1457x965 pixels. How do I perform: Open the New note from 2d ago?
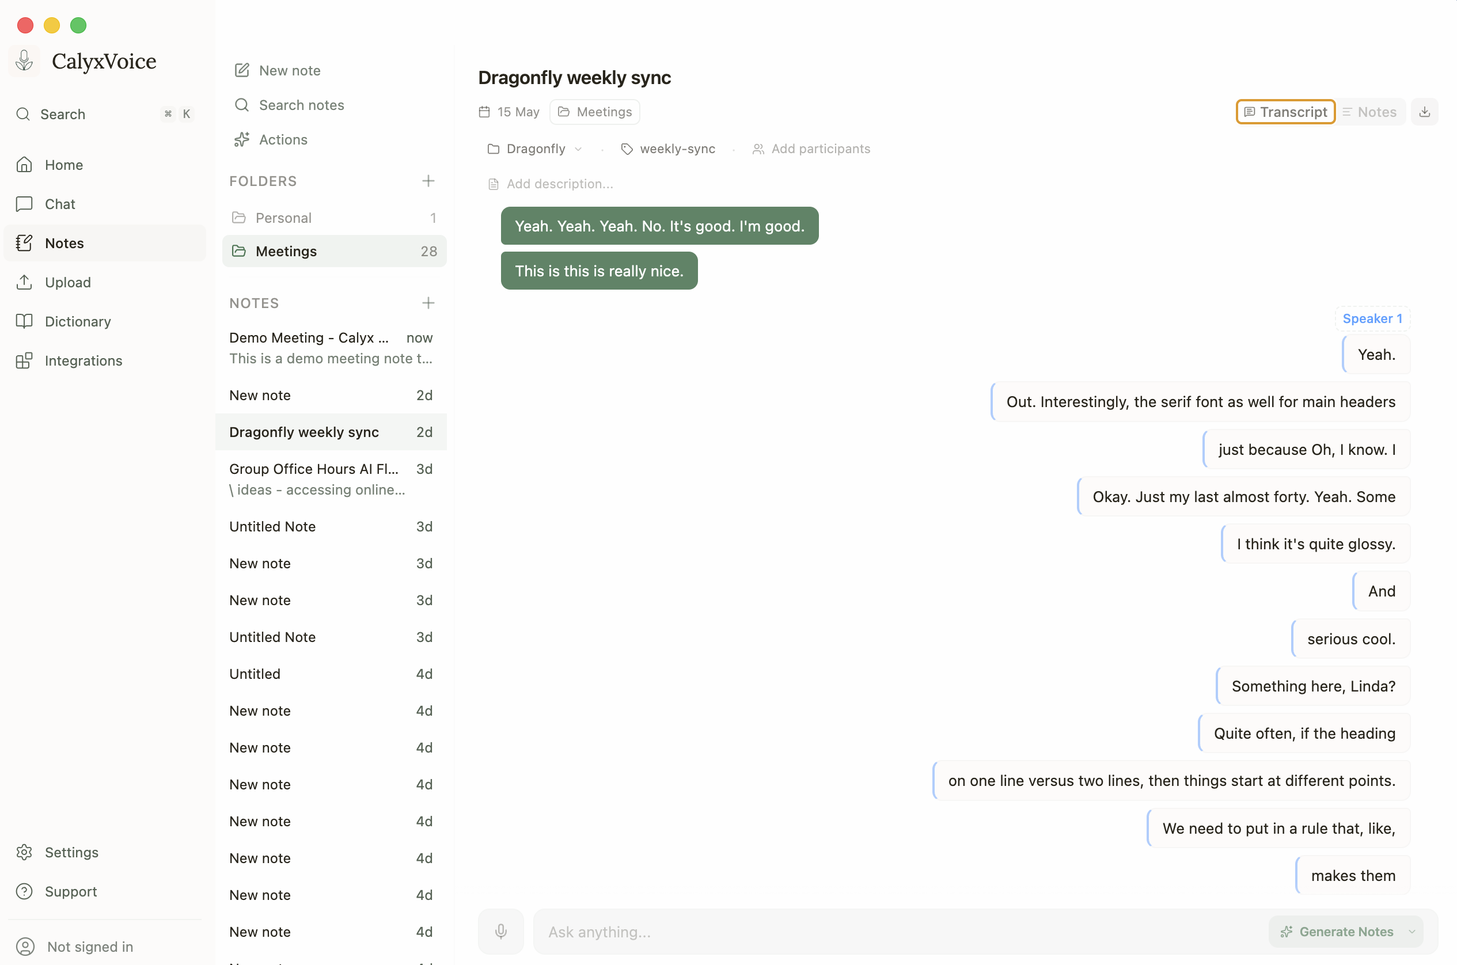click(x=331, y=395)
